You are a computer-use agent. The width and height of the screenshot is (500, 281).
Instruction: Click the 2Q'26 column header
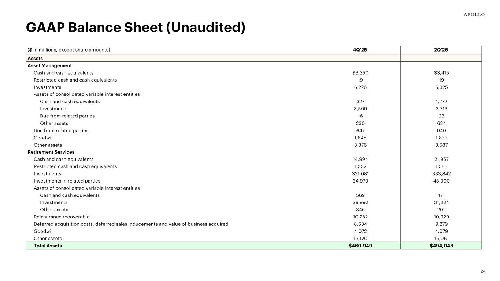coord(441,50)
